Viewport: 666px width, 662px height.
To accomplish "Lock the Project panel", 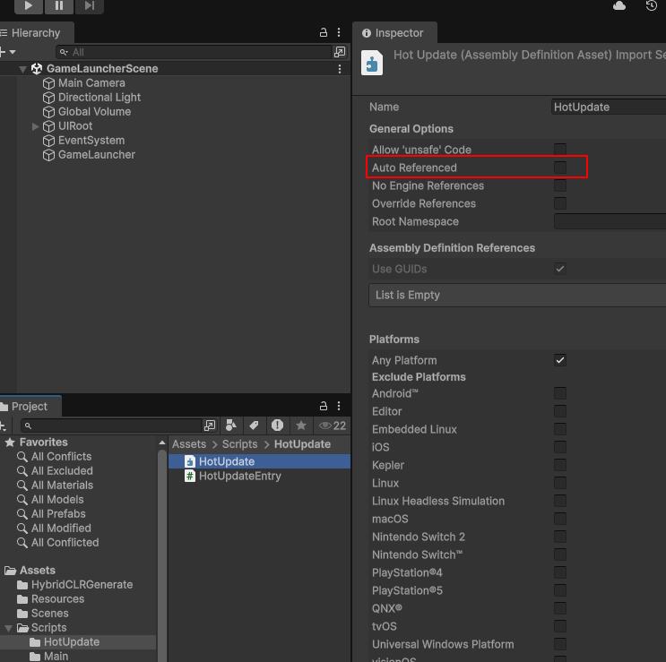I will 324,406.
